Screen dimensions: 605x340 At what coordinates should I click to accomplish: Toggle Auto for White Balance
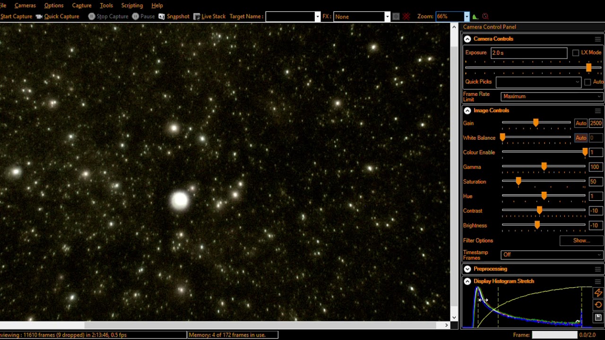coord(581,138)
